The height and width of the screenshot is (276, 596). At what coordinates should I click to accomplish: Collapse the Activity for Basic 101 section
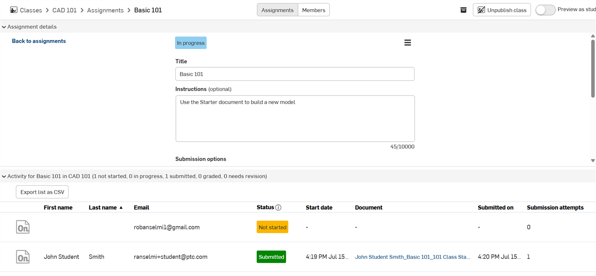point(4,176)
